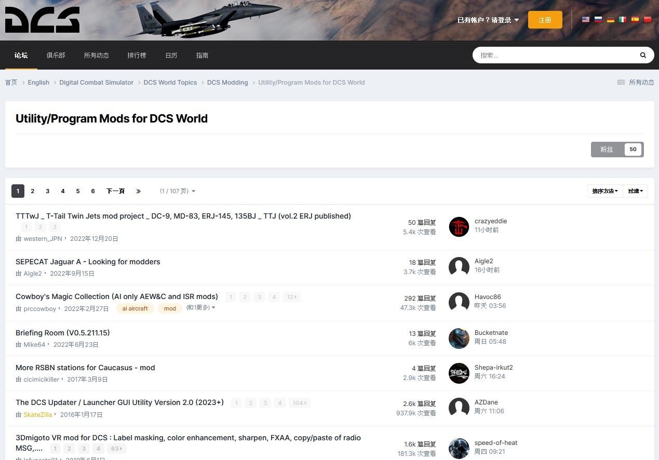Open author Mike64's profile

tap(34, 345)
